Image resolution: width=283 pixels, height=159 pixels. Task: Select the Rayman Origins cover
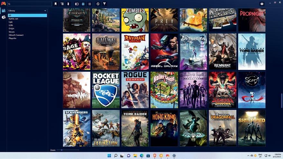pyautogui.click(x=135, y=52)
